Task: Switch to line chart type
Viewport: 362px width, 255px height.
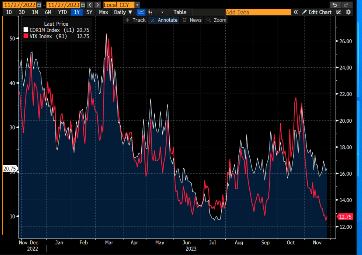Action: 141,12
